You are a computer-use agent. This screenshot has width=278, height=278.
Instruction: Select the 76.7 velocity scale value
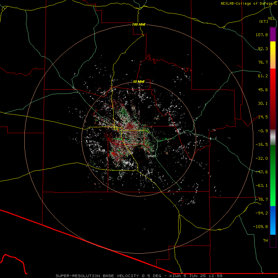coord(263,62)
